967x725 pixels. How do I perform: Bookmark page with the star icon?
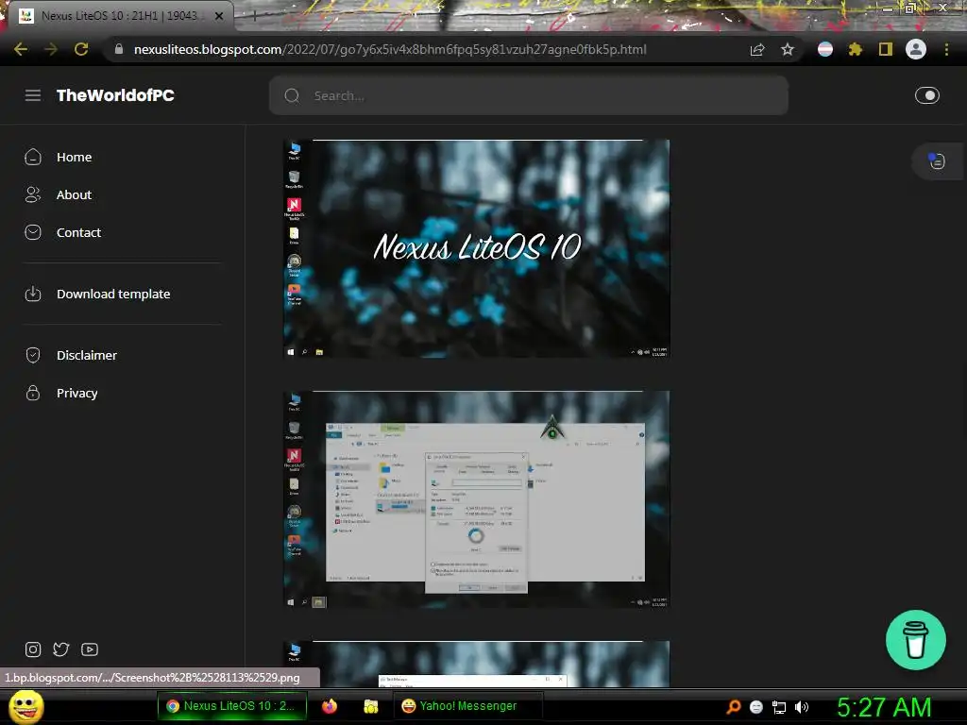[788, 49]
